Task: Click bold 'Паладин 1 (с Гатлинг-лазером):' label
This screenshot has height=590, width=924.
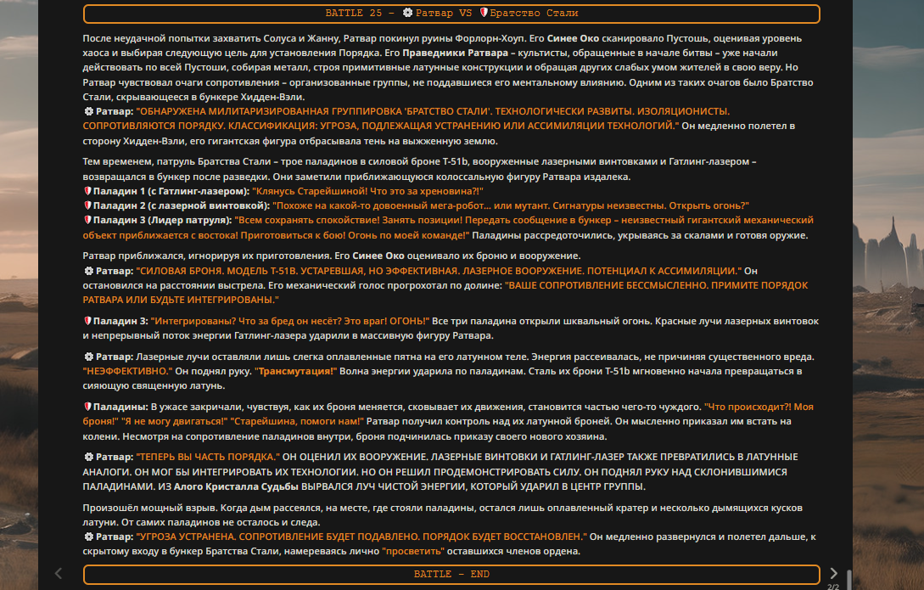Action: tap(171, 191)
